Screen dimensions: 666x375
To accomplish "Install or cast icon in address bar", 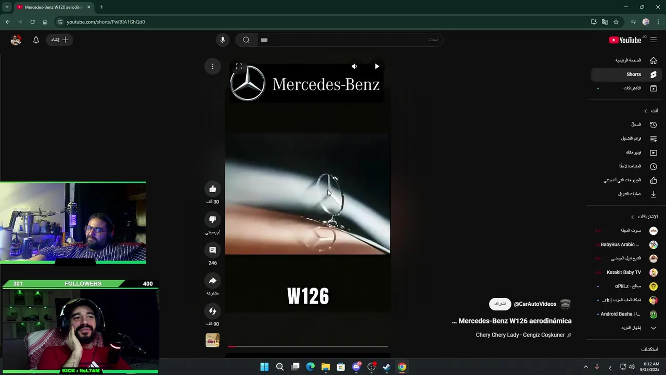I will [x=594, y=22].
